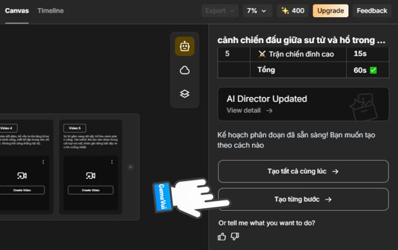This screenshot has width=398, height=250.
Task: Select the Video 5 label
Action: (74, 128)
